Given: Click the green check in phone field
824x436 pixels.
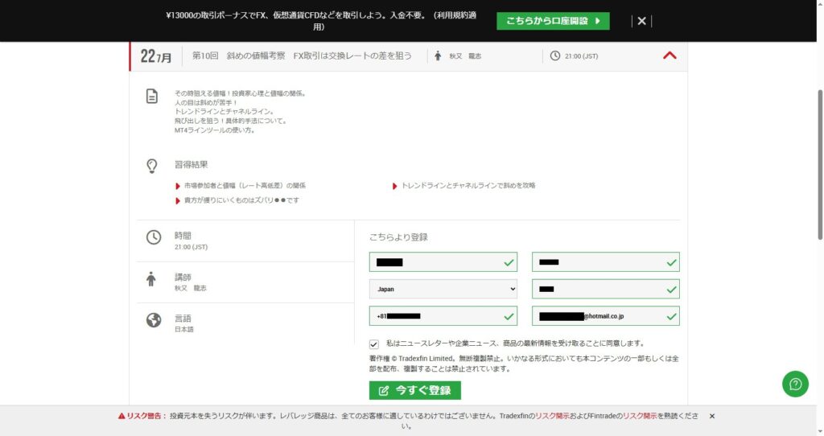Looking at the screenshot, I should [x=509, y=316].
